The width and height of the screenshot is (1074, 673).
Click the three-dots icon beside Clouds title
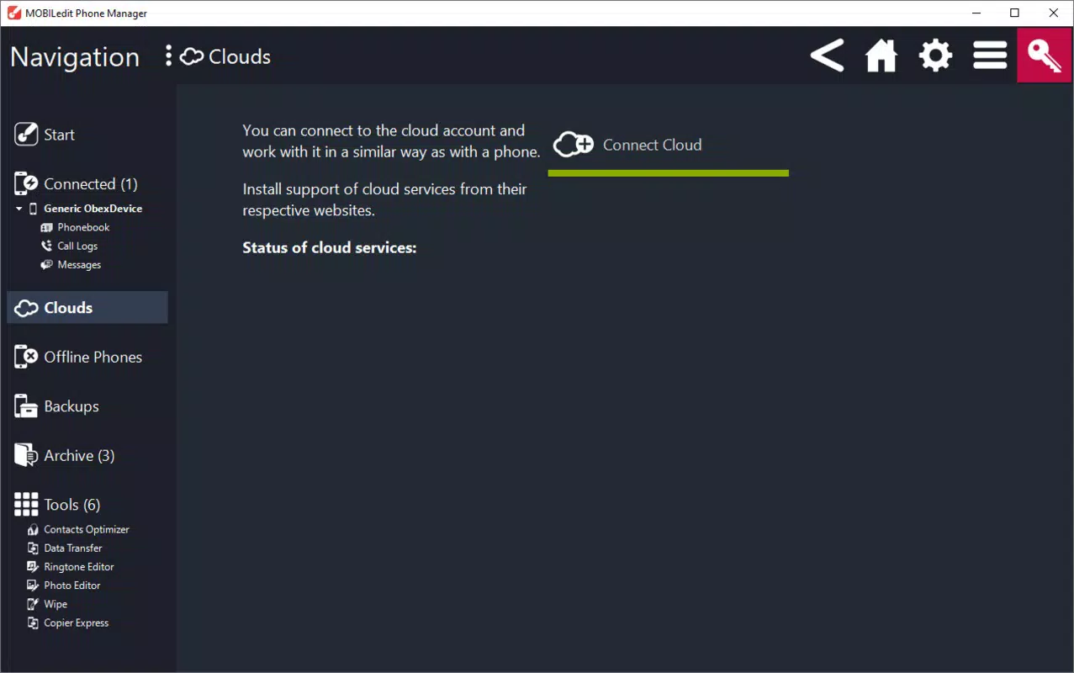(x=169, y=56)
